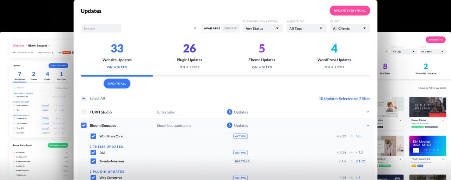Select the Plugin Updates tab

(189, 56)
